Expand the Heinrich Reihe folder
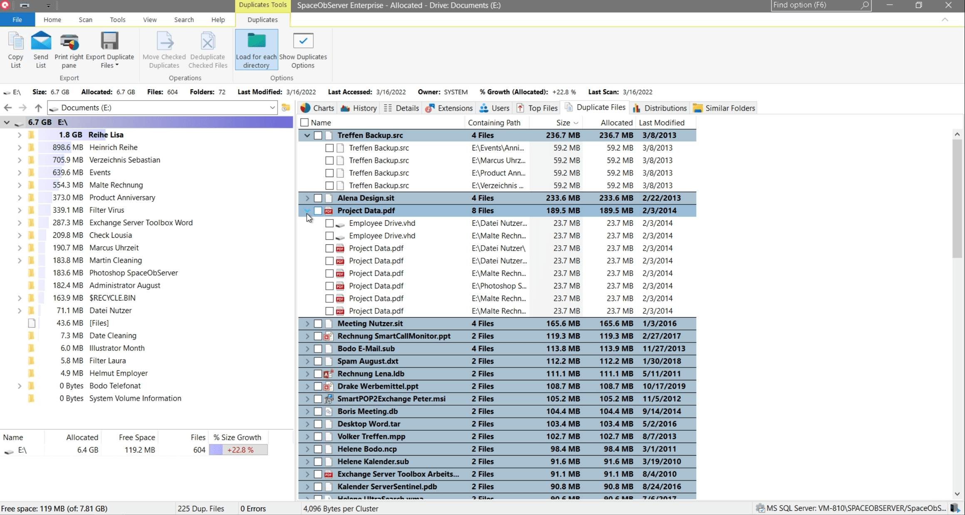The height and width of the screenshot is (515, 965). (x=19, y=148)
